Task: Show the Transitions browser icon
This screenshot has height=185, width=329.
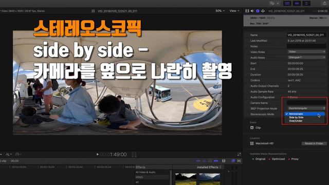Action: pyautogui.click(x=239, y=161)
